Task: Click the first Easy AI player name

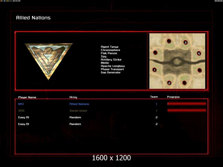Action: click(24, 117)
